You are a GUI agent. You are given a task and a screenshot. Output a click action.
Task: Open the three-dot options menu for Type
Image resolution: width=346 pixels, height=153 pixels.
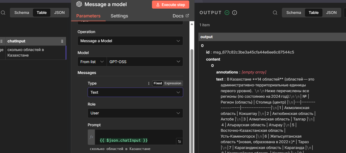coord(149,83)
